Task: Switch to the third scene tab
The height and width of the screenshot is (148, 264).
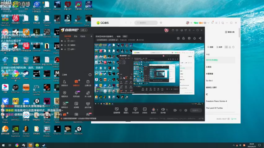Action: pyautogui.click(x=83, y=37)
